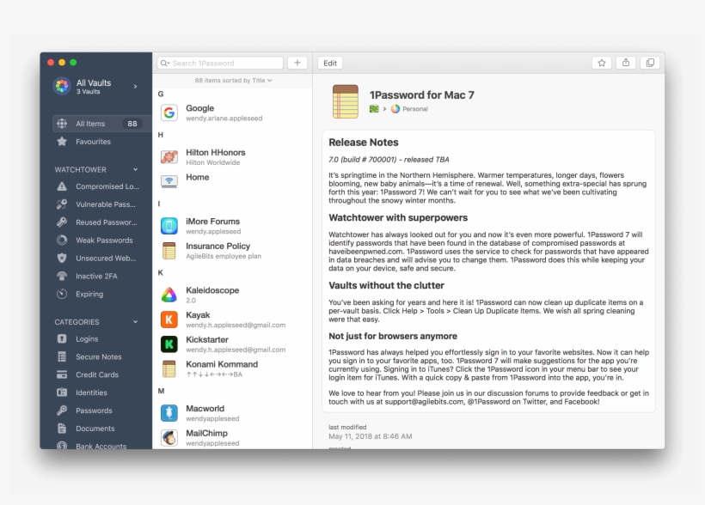Image resolution: width=705 pixels, height=505 pixels.
Task: Click the Macworld item icon
Action: click(x=169, y=413)
